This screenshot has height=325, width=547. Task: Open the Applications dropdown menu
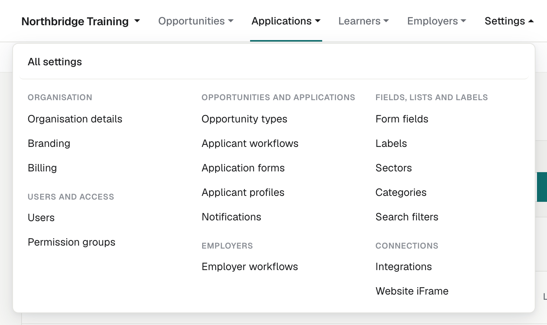286,21
